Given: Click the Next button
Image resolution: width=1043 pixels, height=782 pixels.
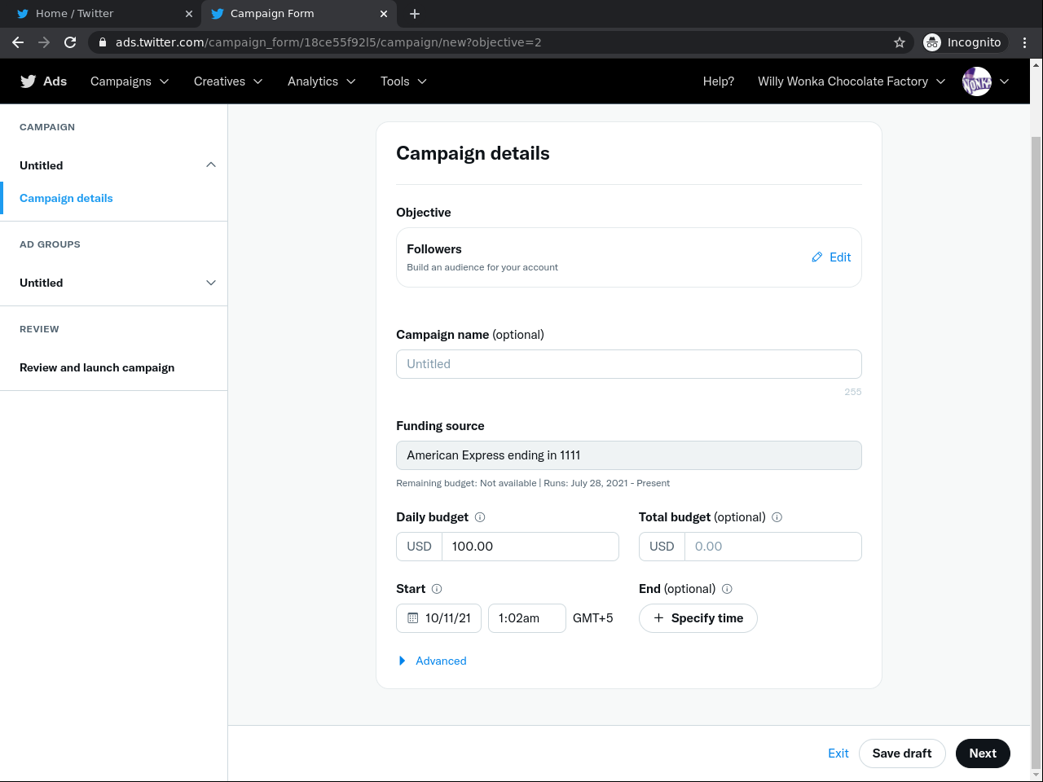Looking at the screenshot, I should [983, 753].
